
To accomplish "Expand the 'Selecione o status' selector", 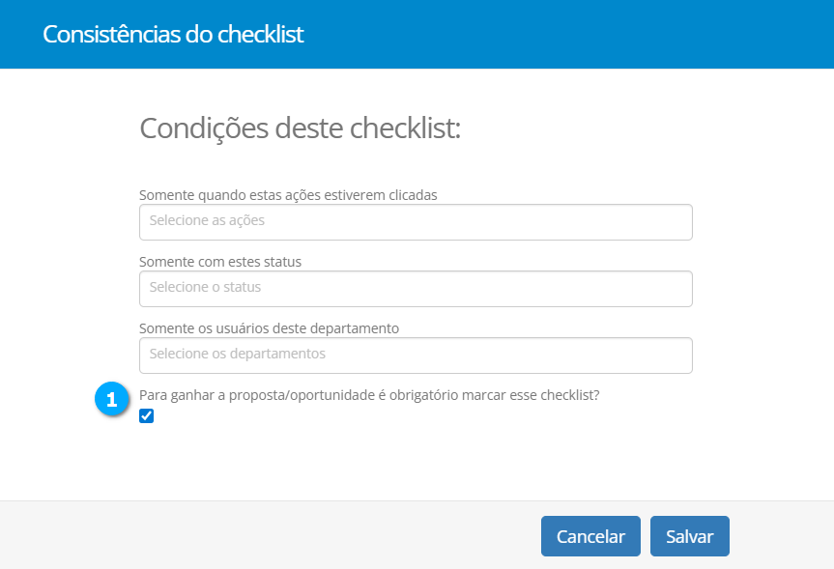I will (x=416, y=288).
